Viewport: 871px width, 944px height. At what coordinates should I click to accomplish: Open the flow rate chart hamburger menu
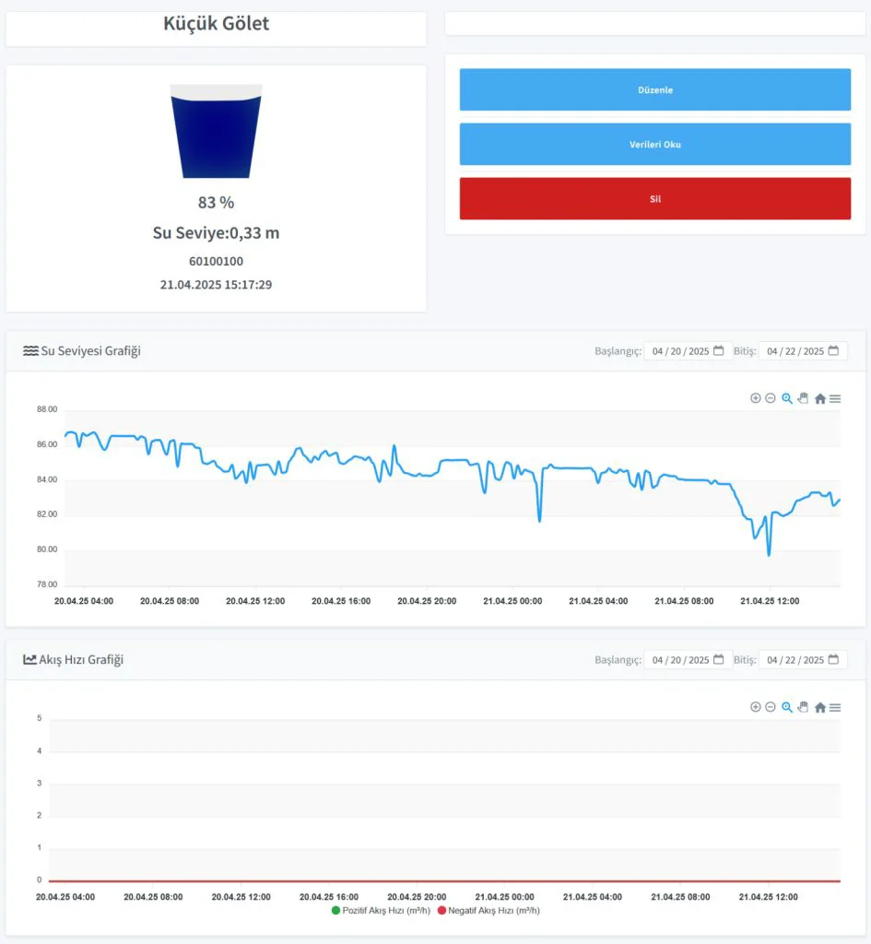pyautogui.click(x=835, y=707)
